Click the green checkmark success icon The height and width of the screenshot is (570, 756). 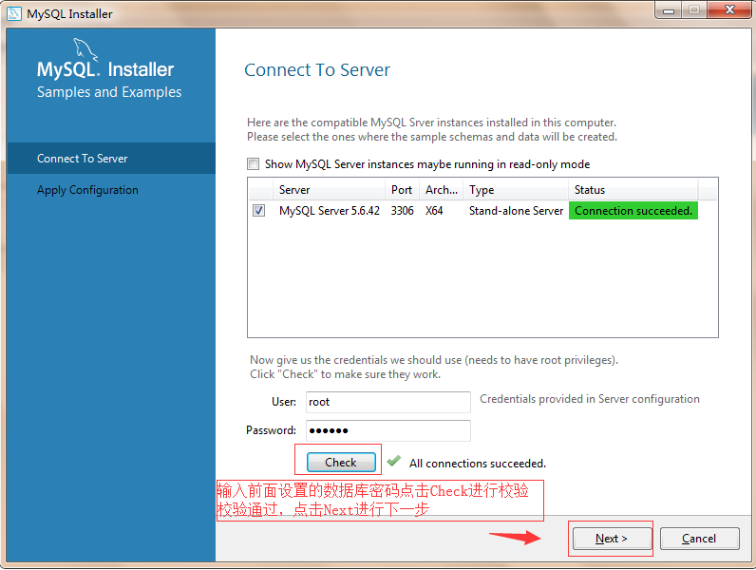[x=394, y=461]
